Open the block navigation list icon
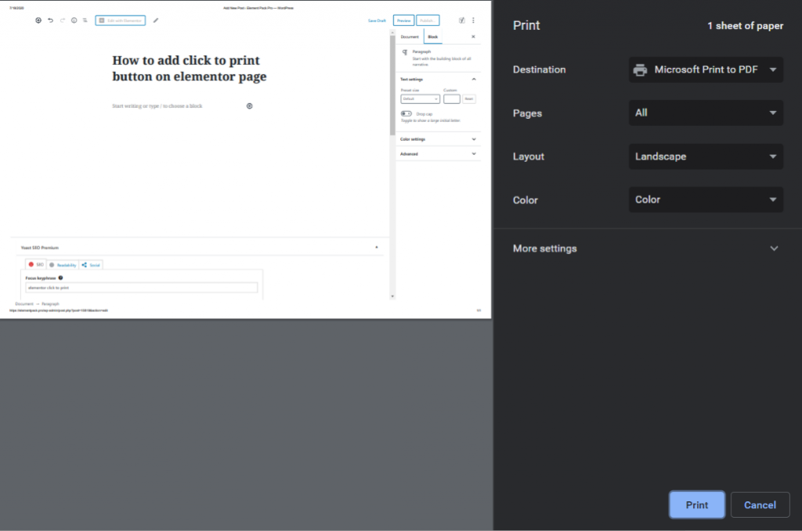 [x=85, y=20]
